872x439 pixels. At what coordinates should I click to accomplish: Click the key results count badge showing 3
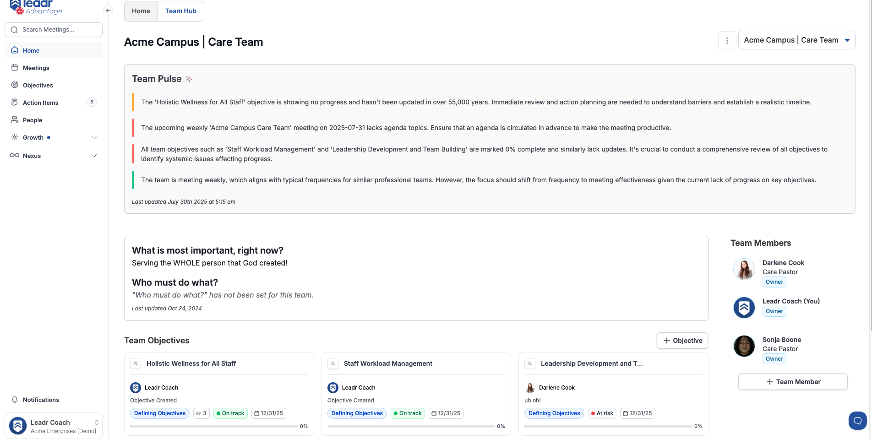click(201, 413)
